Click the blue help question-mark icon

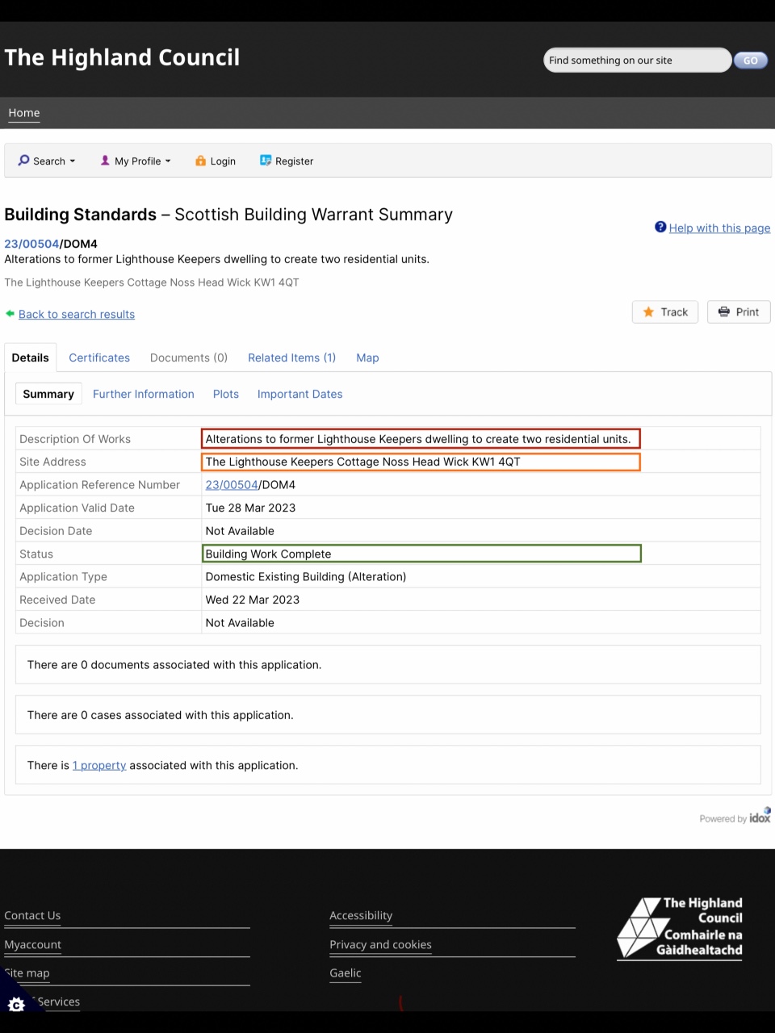point(660,228)
